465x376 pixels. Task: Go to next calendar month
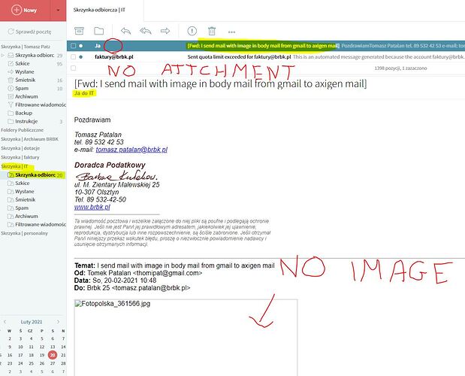click(x=58, y=322)
